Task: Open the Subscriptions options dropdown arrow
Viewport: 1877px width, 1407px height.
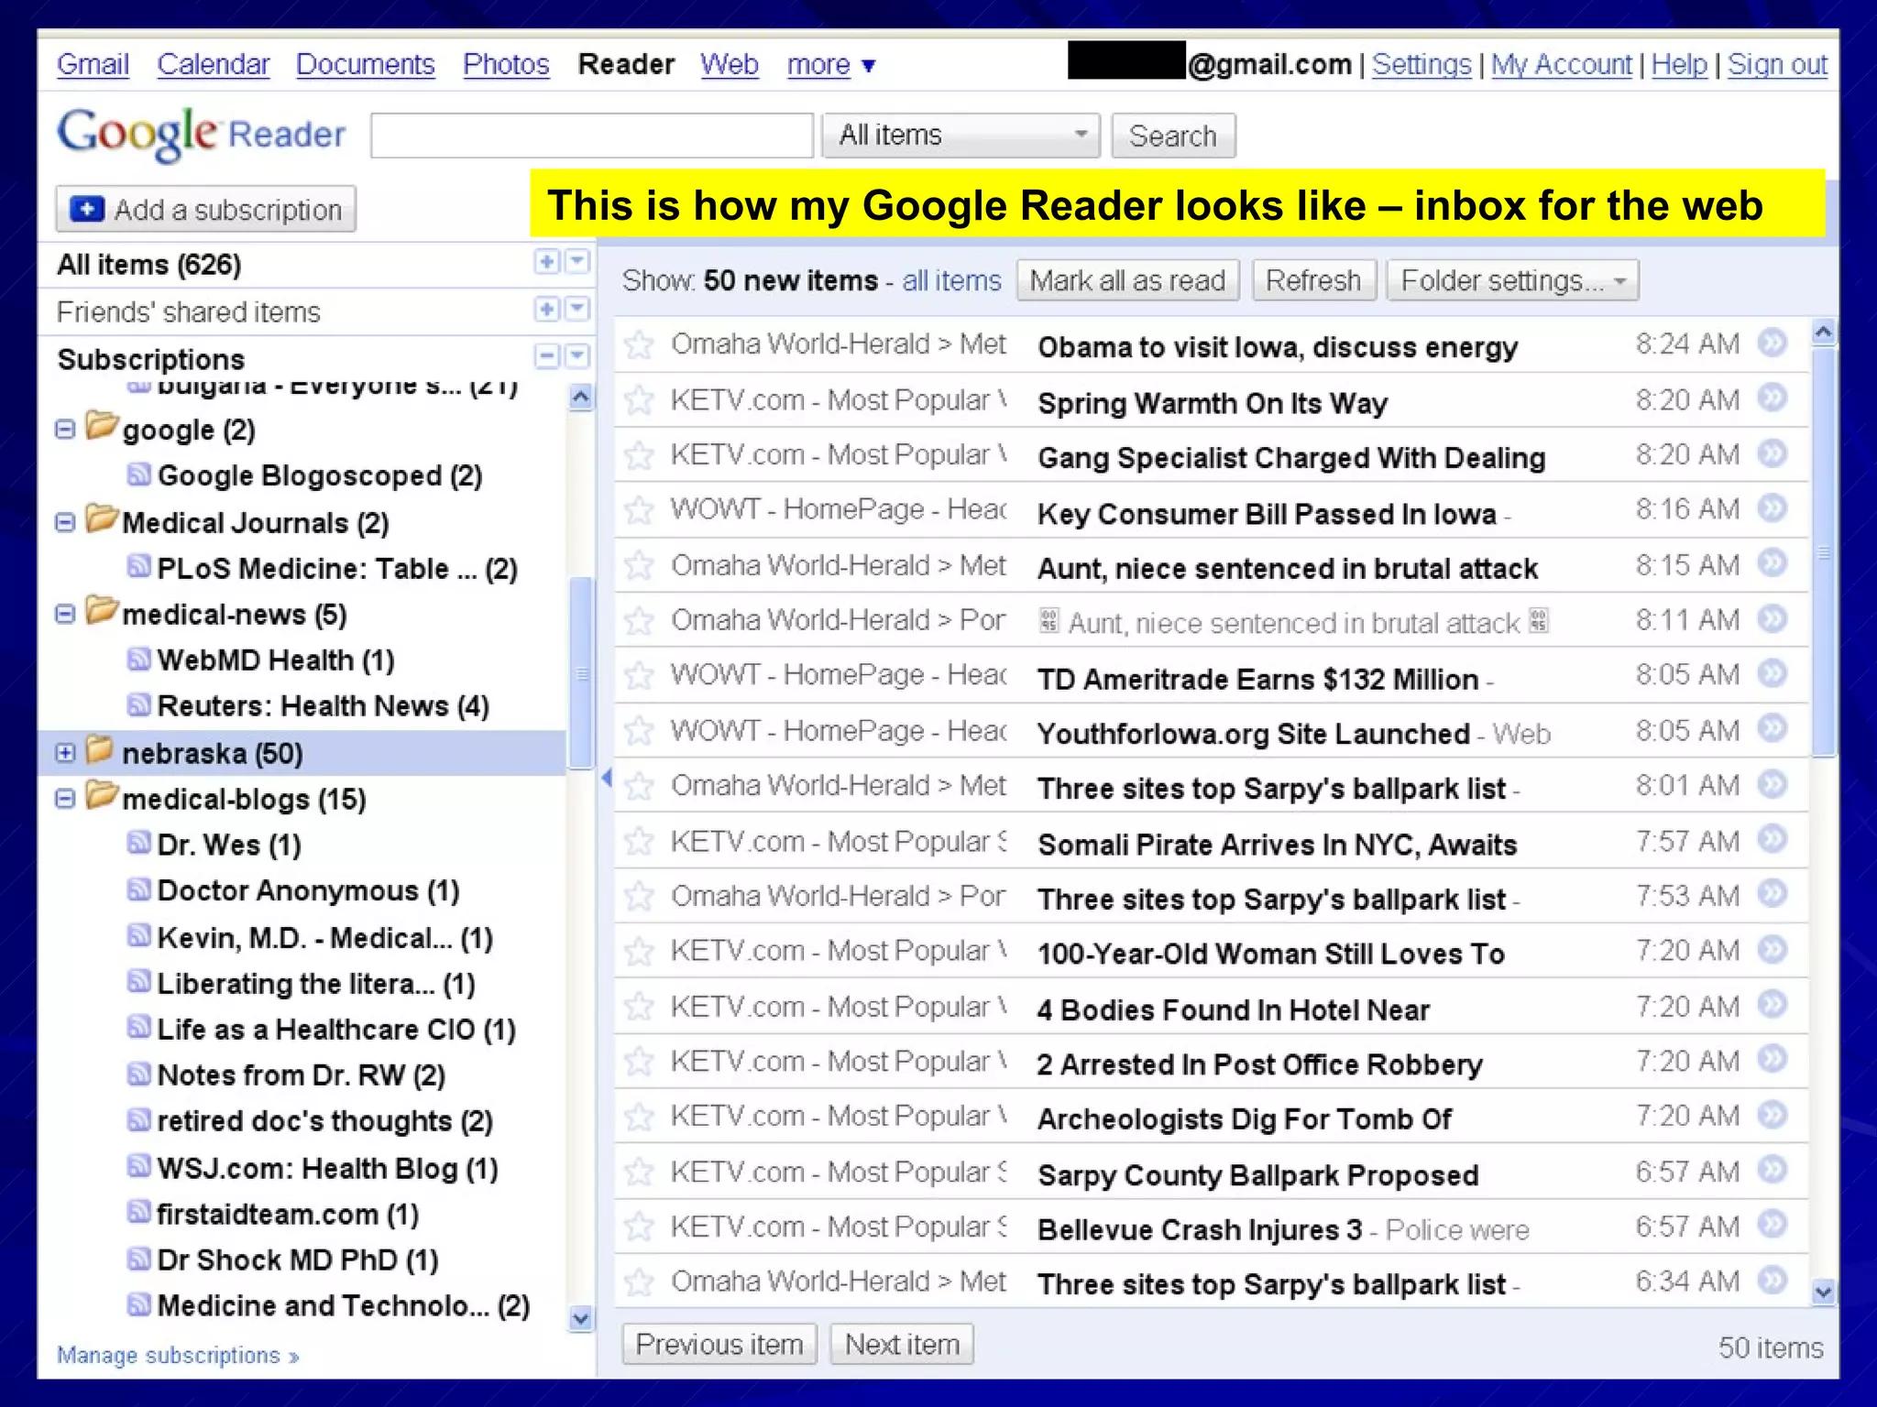Action: (x=577, y=356)
